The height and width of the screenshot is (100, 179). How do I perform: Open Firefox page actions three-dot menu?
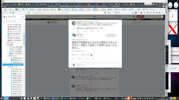click(114, 13)
